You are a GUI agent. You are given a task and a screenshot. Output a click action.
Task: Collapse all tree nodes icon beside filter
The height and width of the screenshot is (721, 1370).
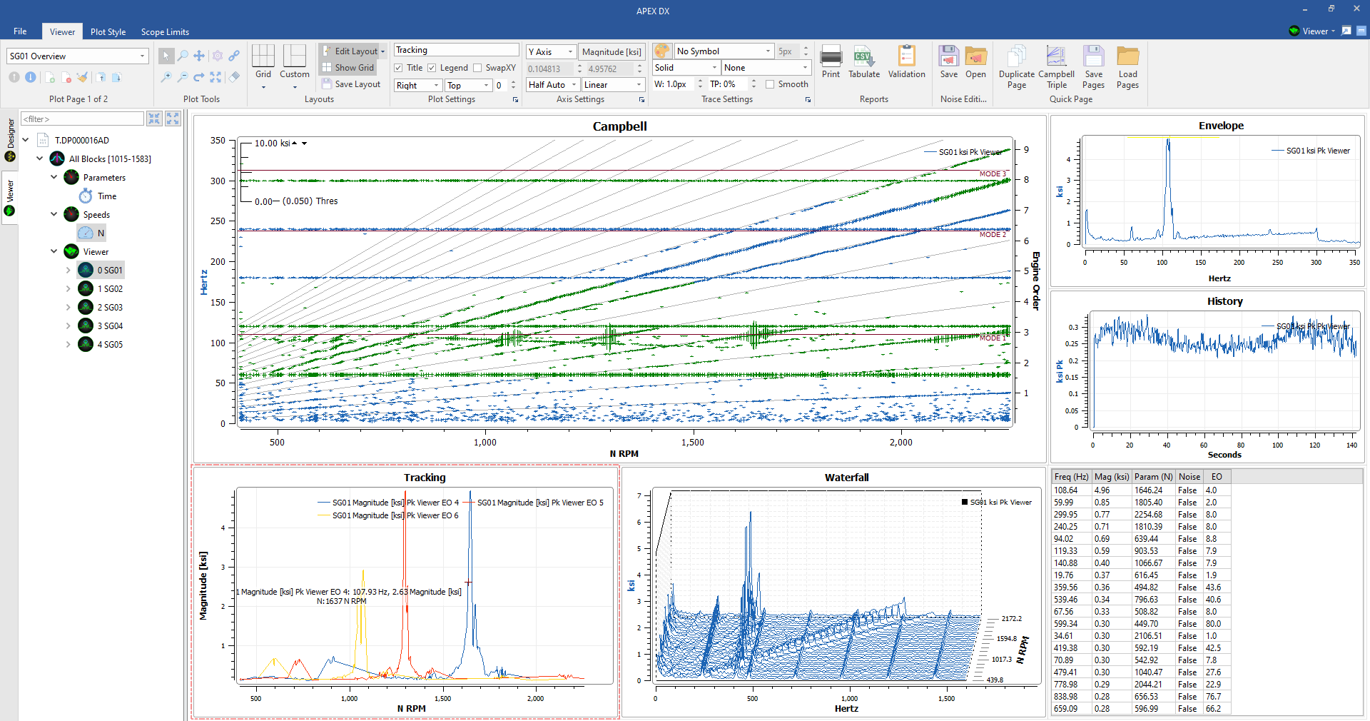154,119
